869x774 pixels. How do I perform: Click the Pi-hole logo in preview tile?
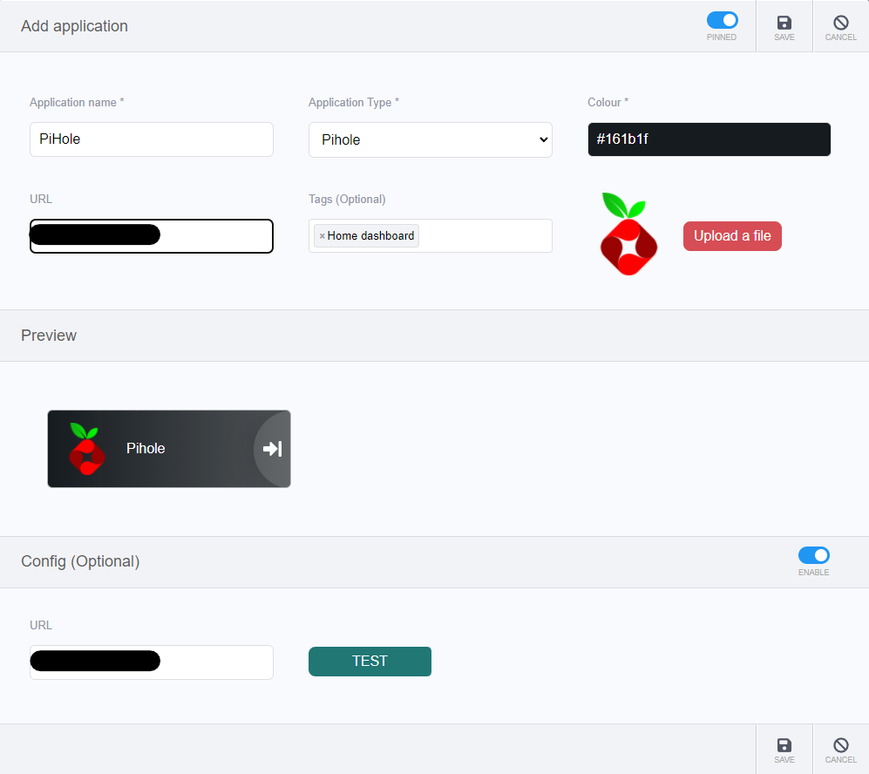tap(86, 449)
